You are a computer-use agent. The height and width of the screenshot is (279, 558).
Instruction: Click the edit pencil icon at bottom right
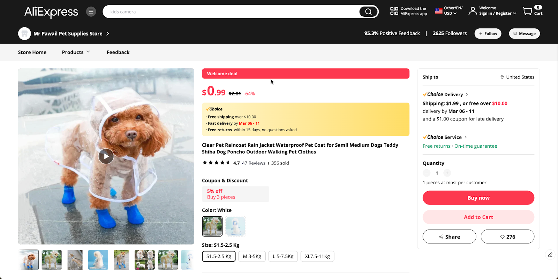pos(550,255)
